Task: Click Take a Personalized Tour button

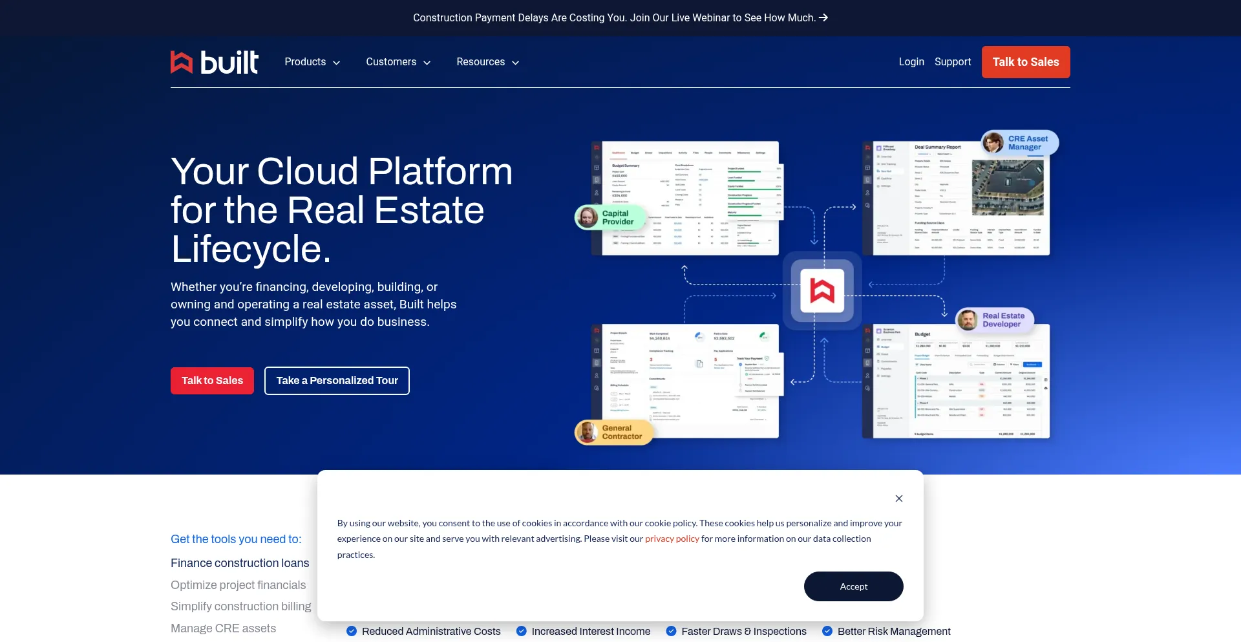Action: point(337,381)
